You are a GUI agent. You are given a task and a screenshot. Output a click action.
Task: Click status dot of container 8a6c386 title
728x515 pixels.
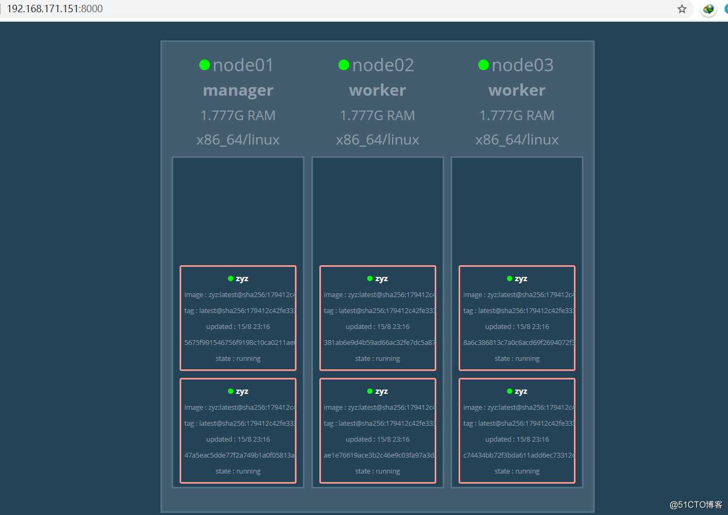pos(510,278)
